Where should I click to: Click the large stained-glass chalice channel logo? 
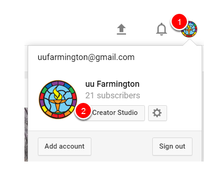(x=58, y=100)
